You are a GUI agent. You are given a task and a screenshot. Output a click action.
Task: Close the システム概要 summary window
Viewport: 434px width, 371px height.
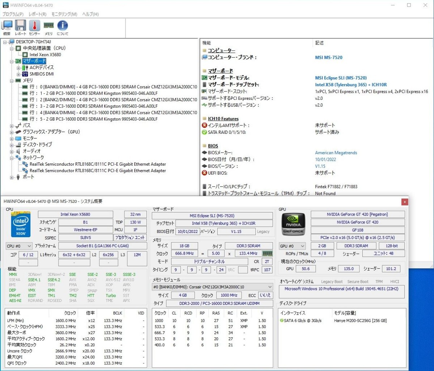[x=405, y=202]
